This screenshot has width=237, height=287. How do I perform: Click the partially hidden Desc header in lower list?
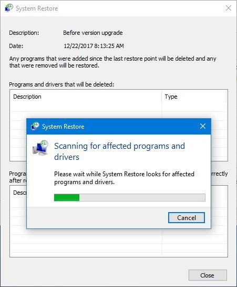19,193
